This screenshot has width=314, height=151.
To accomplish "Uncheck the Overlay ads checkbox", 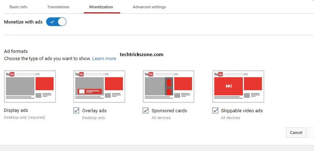I will click(76, 110).
